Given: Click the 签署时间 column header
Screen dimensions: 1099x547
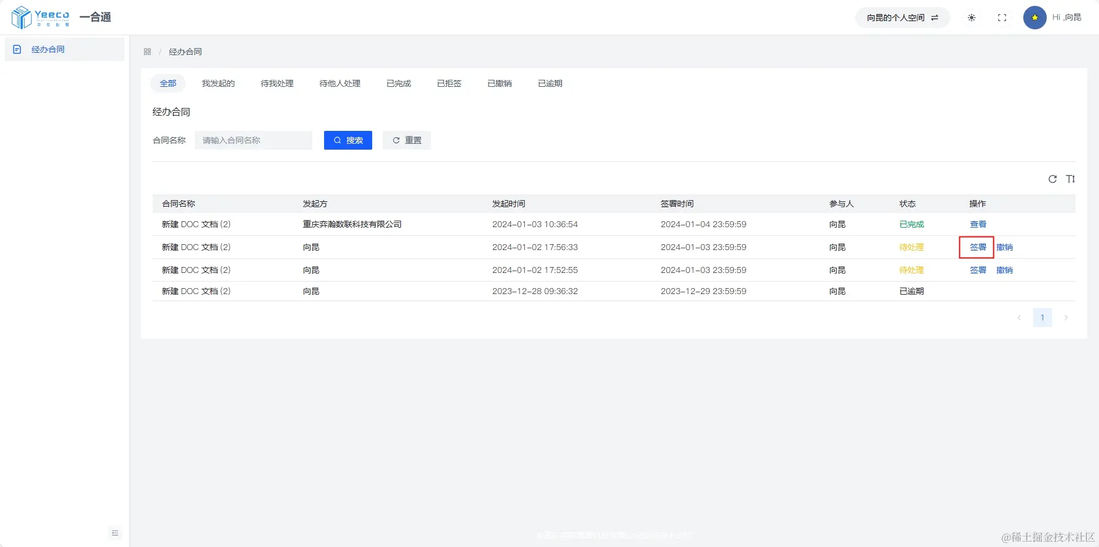Looking at the screenshot, I should 677,204.
